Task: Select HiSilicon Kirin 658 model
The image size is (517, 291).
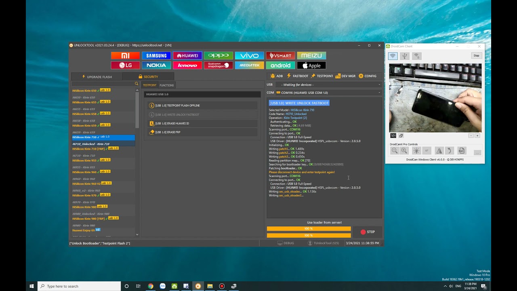Action: point(103,114)
